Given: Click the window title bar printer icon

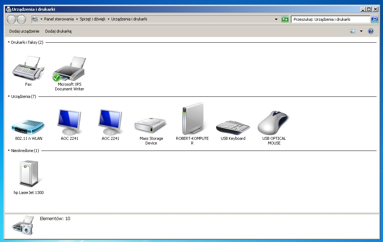Looking at the screenshot, I should [x=9, y=10].
